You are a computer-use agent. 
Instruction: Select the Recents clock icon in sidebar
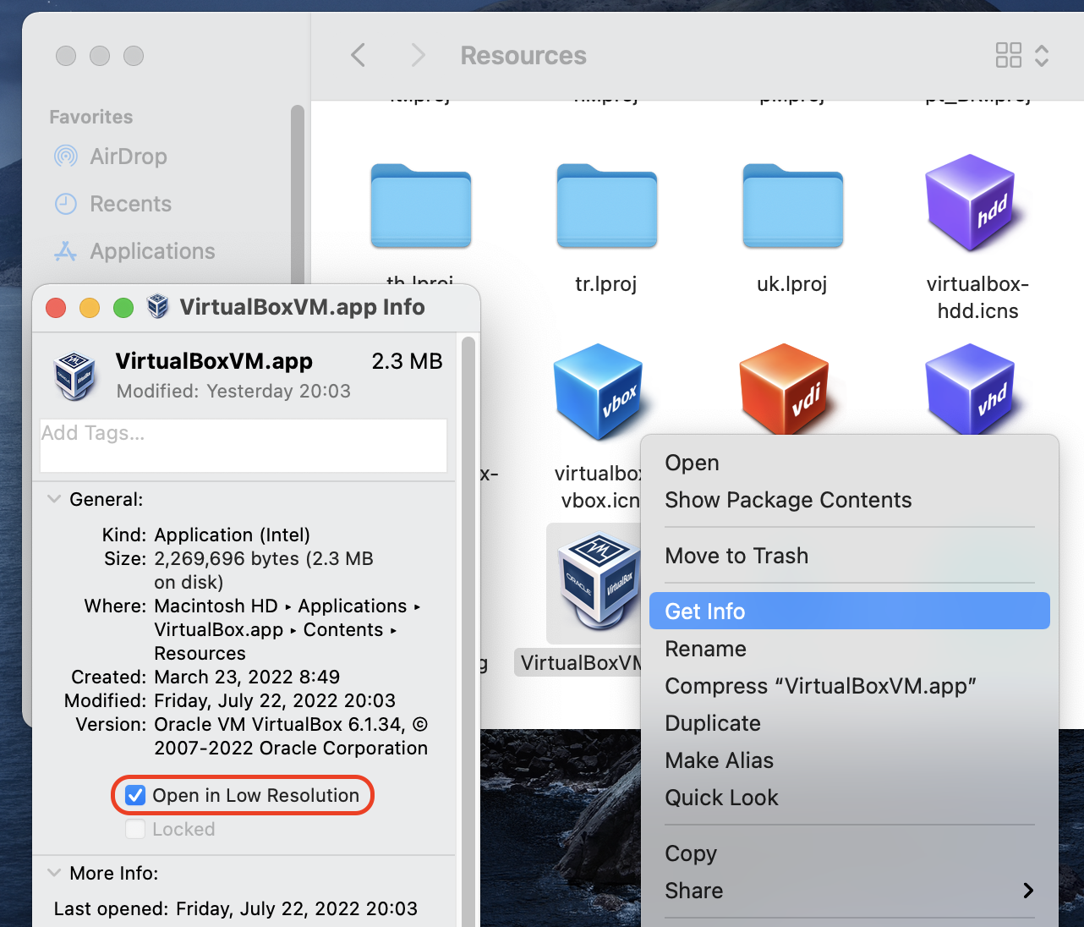tap(65, 204)
